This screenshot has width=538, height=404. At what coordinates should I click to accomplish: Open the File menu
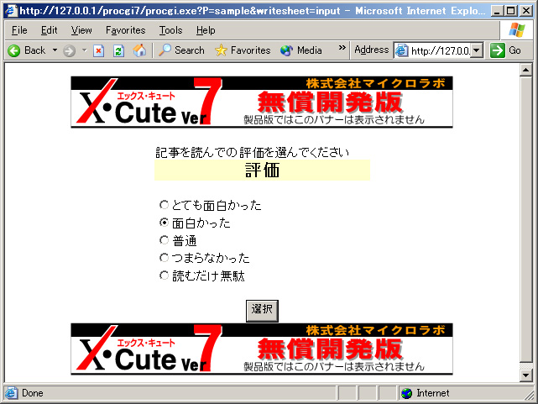point(19,30)
